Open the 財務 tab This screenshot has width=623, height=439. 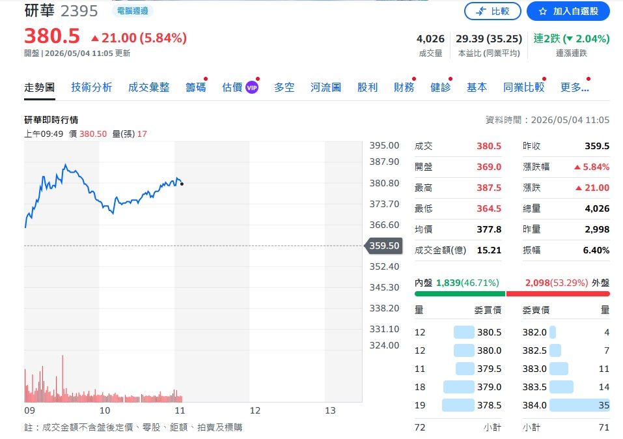(x=404, y=87)
